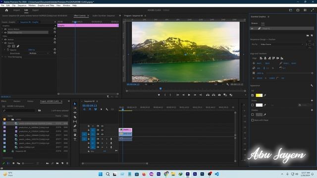Select the Rectangle tool
Viewport: 317px width, 178px height.
(x=75, y=131)
